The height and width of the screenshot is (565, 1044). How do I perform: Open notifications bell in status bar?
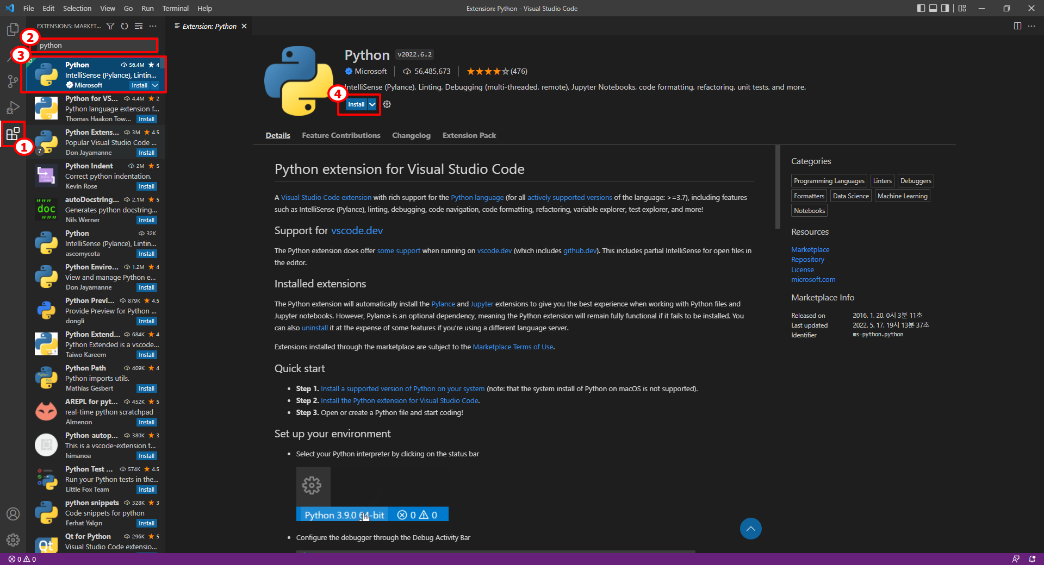(1032, 559)
